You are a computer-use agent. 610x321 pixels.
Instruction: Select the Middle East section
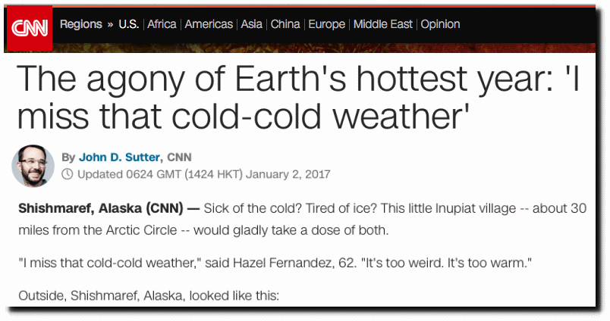[x=383, y=24]
